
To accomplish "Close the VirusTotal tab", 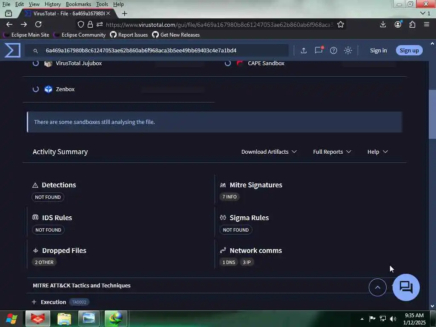I will [108, 13].
